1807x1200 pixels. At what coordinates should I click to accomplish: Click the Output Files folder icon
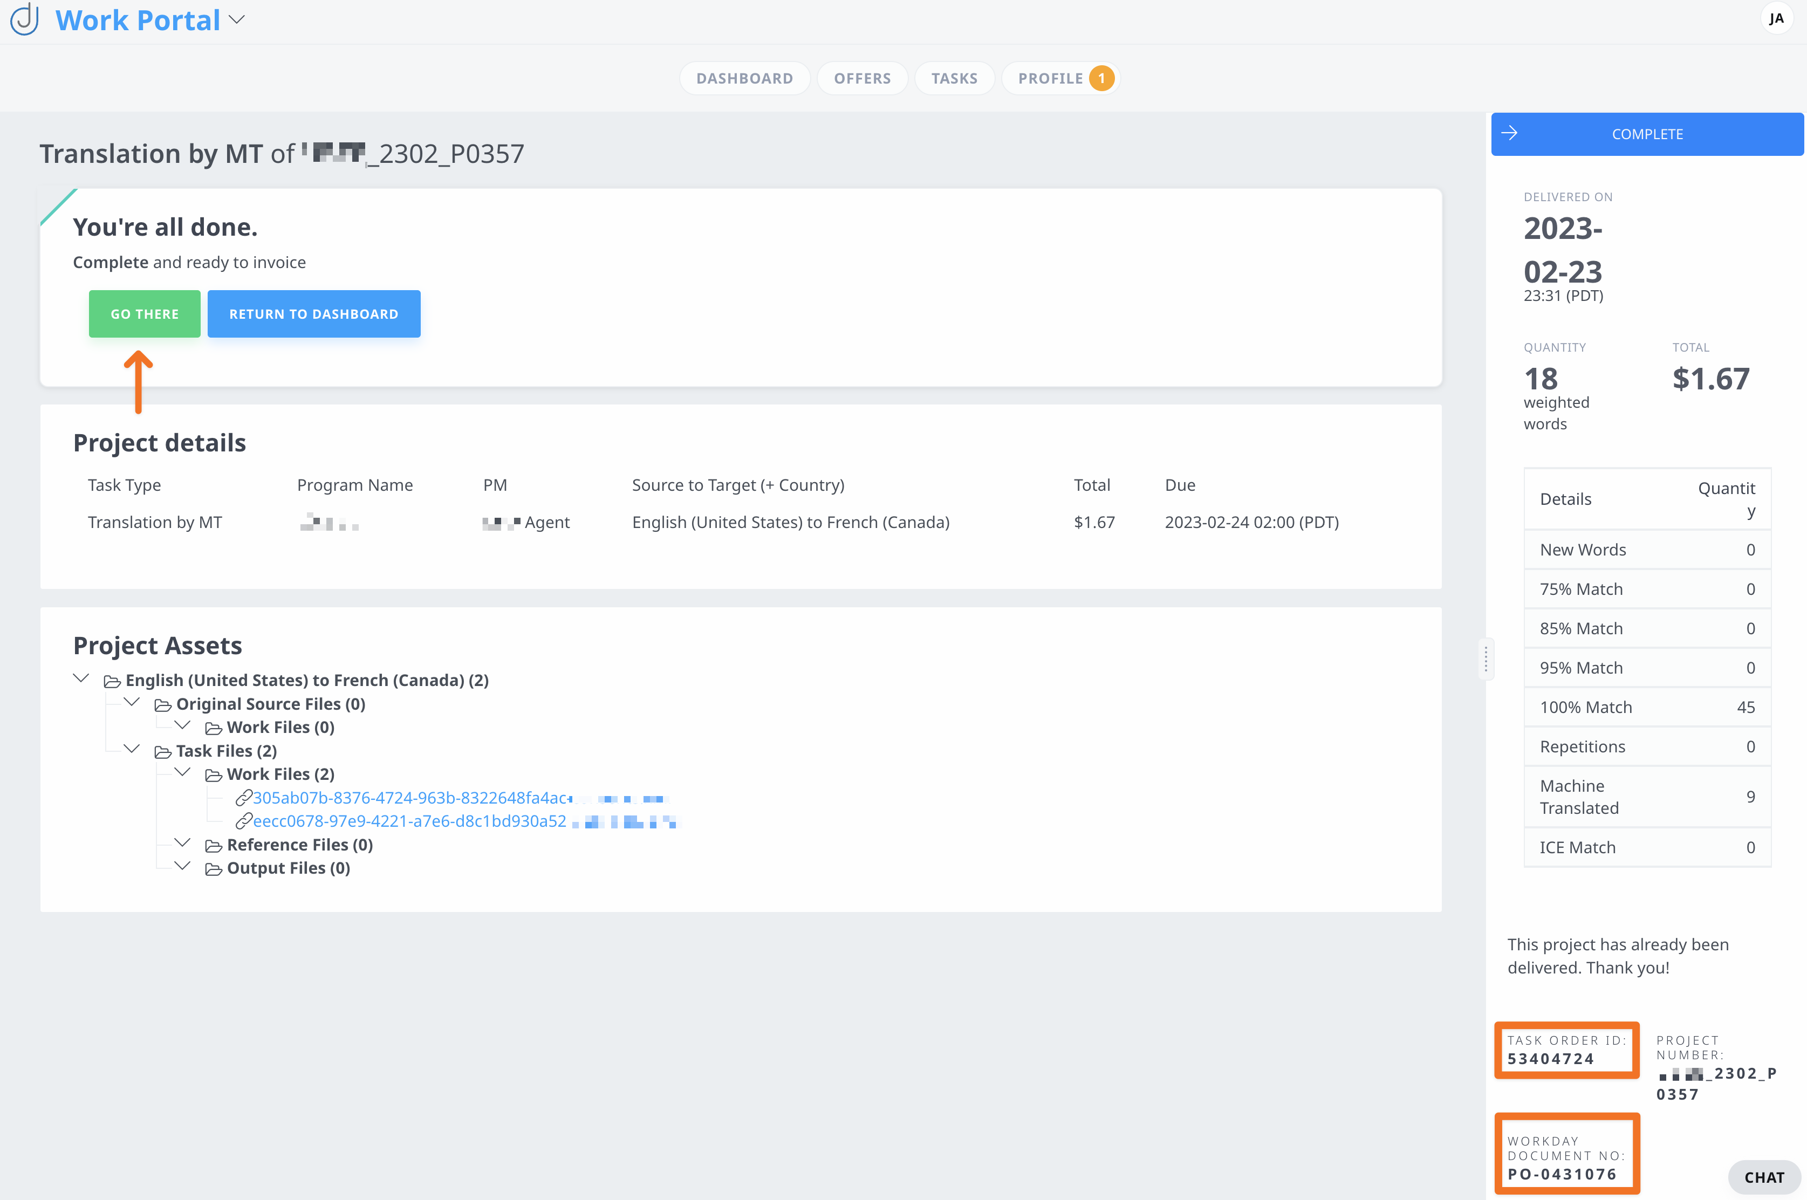(x=214, y=869)
